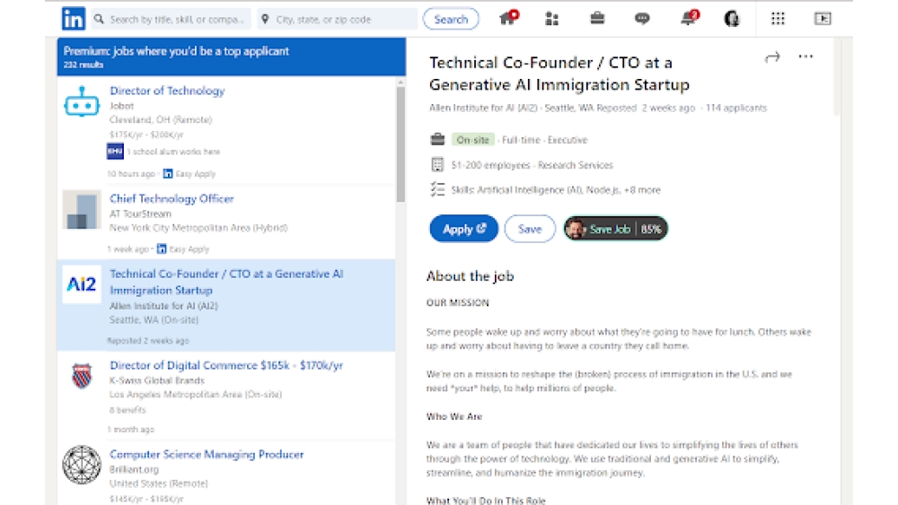The image size is (898, 505).
Task: Click the Ai2 company logo
Action: 82,283
